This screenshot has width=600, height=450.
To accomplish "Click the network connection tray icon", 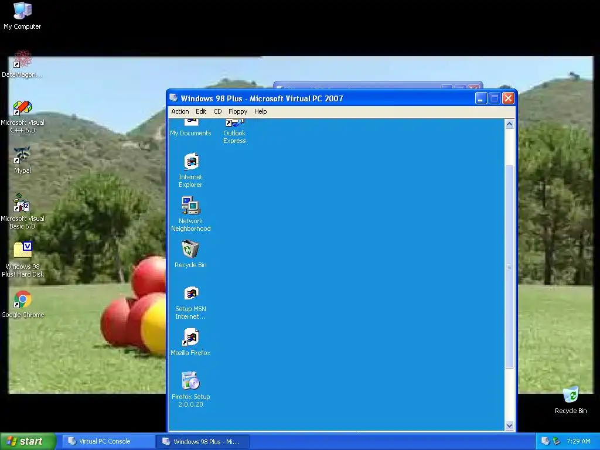I will [x=556, y=441].
